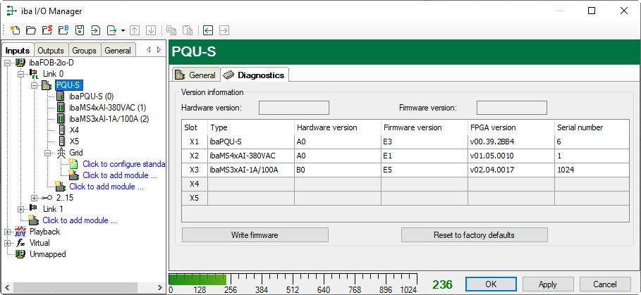Click the Serial number cell '1024'
The width and height of the screenshot is (641, 295).
592,170
